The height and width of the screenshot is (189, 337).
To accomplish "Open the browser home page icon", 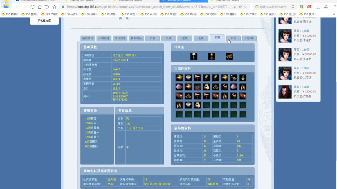I will [40, 7].
